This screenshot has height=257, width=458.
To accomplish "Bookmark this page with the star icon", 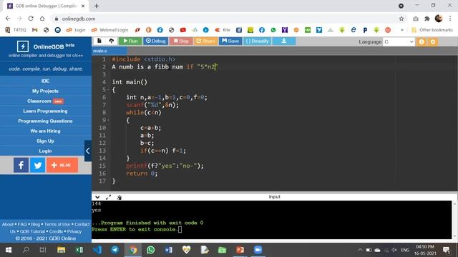I will click(401, 19).
